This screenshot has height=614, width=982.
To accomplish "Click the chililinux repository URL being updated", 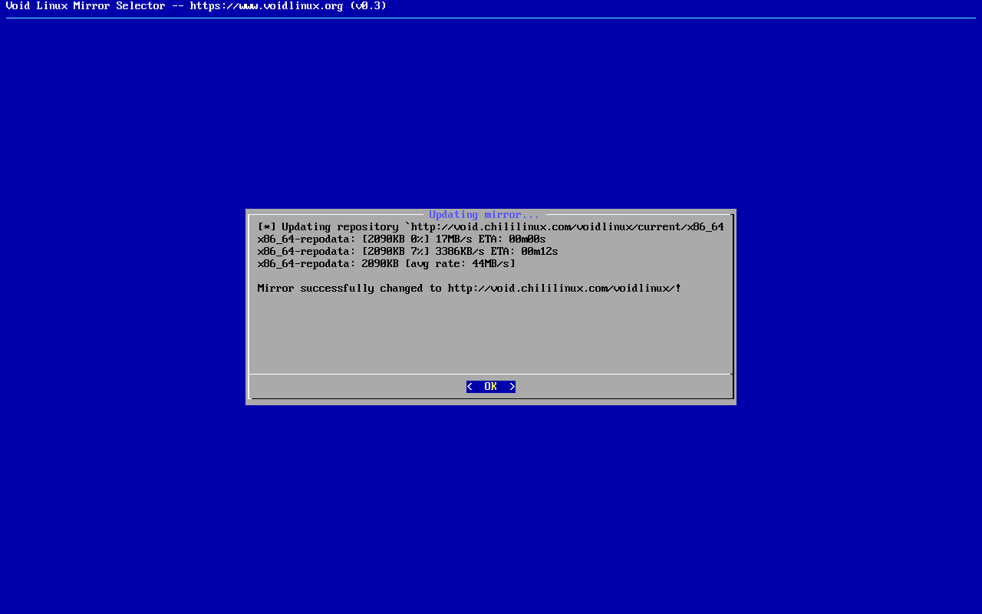I will [x=567, y=227].
